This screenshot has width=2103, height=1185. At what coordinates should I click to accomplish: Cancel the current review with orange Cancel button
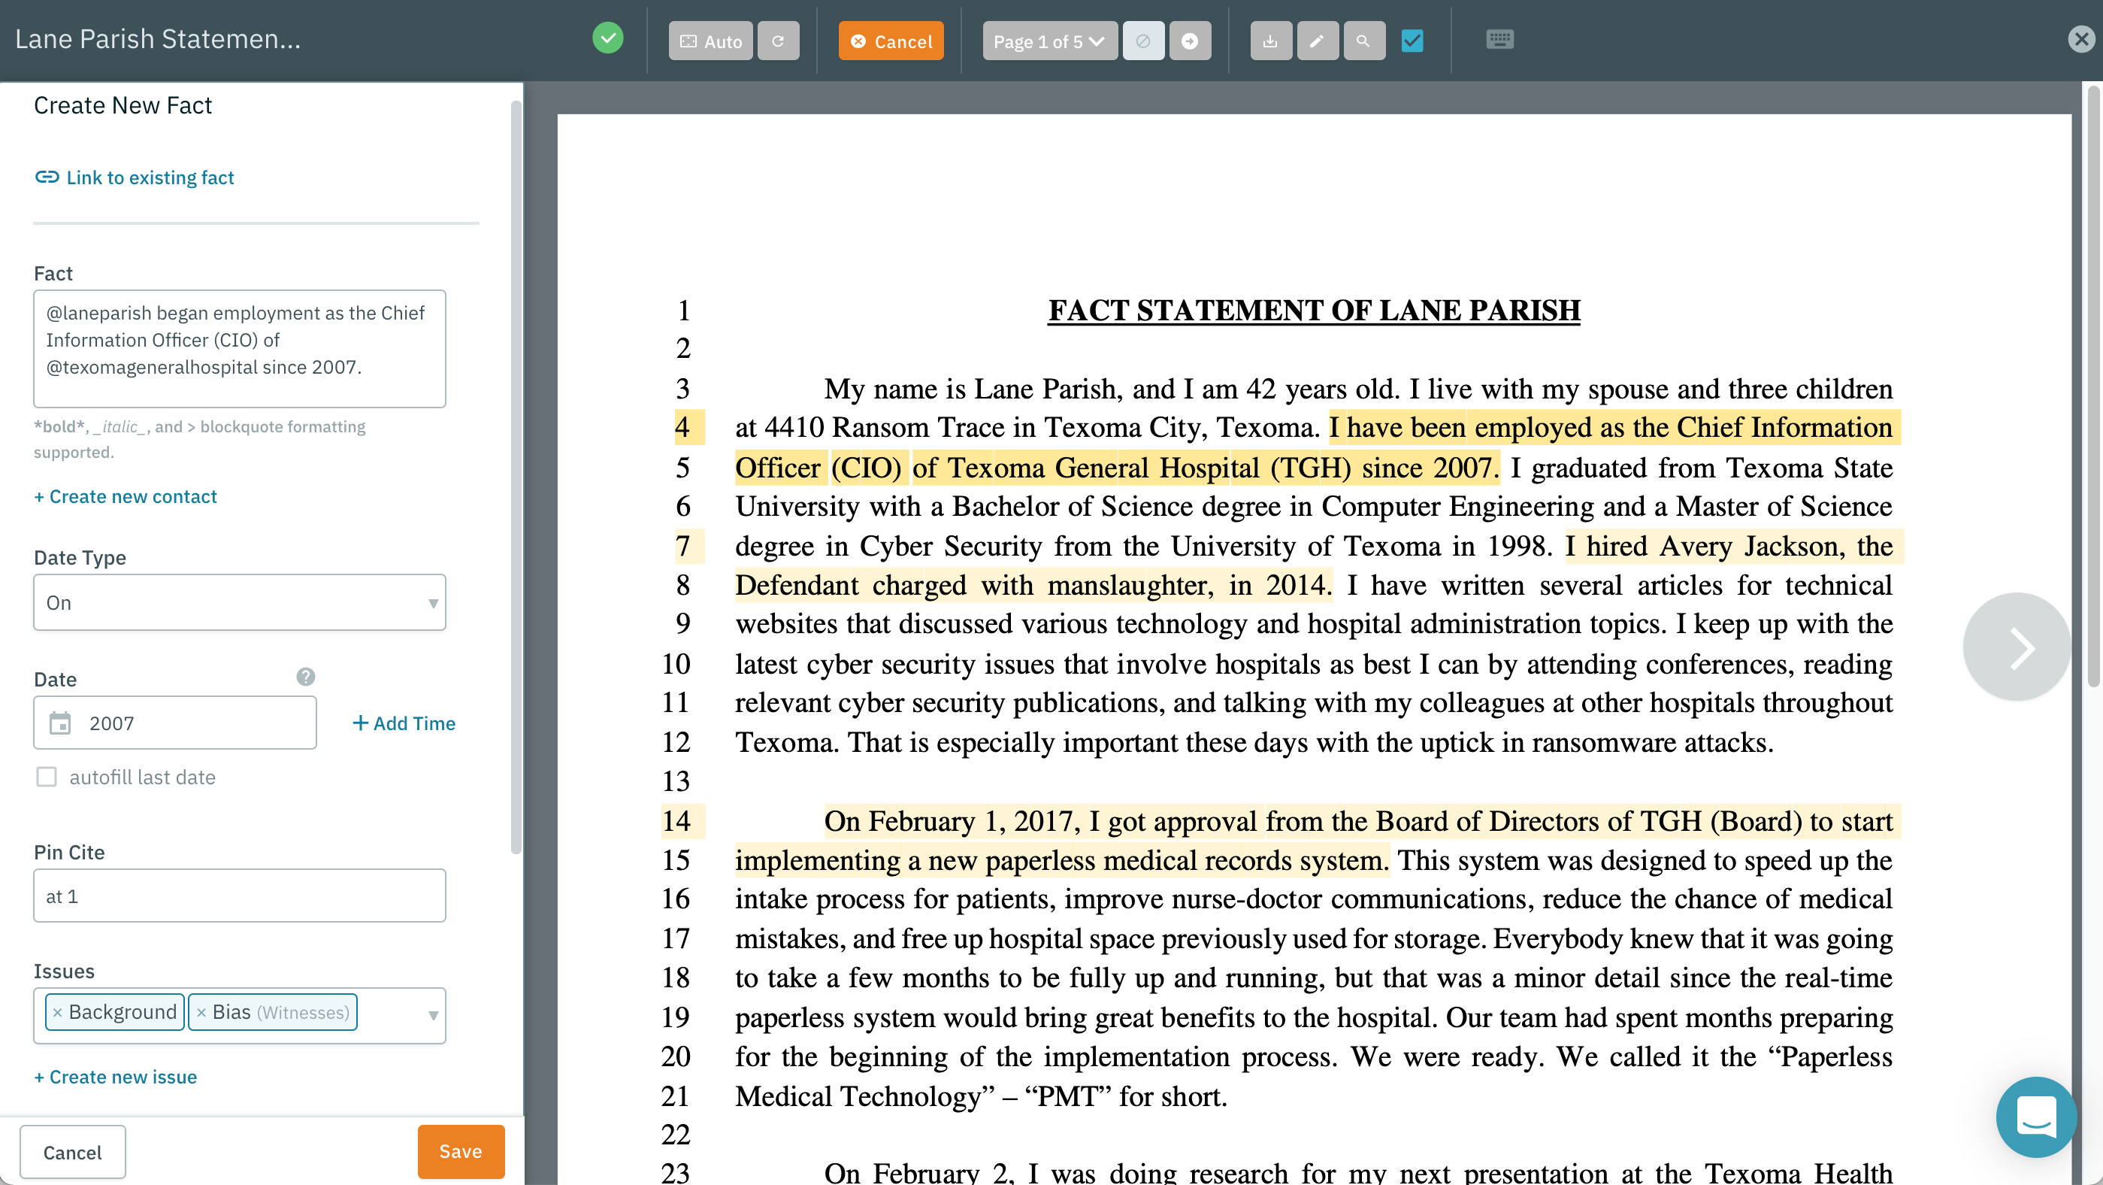(x=891, y=41)
